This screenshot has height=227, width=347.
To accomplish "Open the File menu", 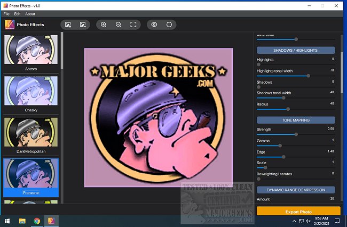I will pyautogui.click(x=6, y=13).
